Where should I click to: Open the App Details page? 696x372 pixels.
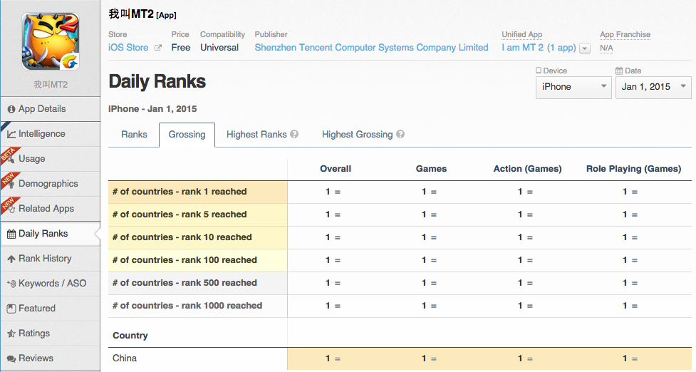[x=51, y=109]
